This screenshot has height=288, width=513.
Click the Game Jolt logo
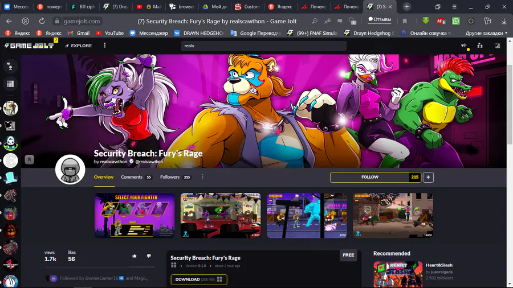tap(29, 46)
